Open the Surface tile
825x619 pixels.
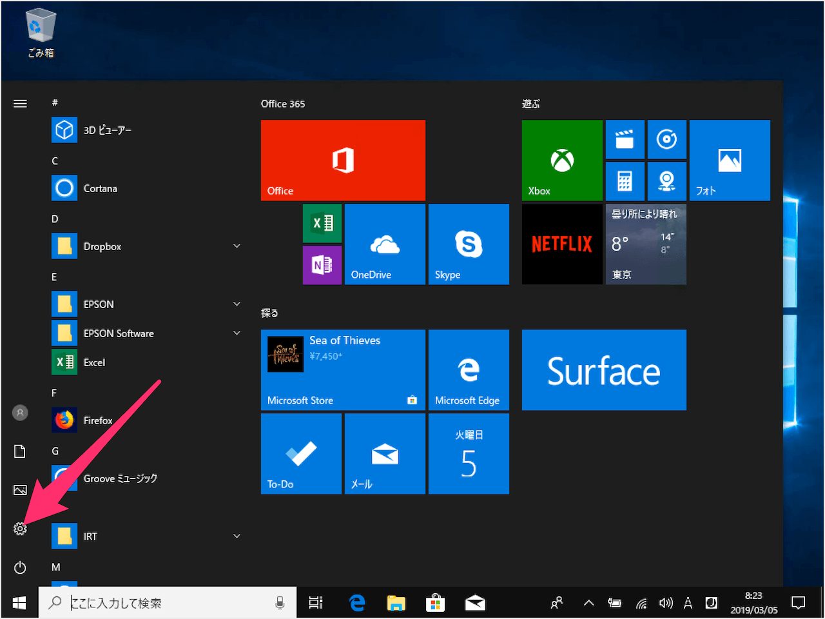click(x=604, y=369)
